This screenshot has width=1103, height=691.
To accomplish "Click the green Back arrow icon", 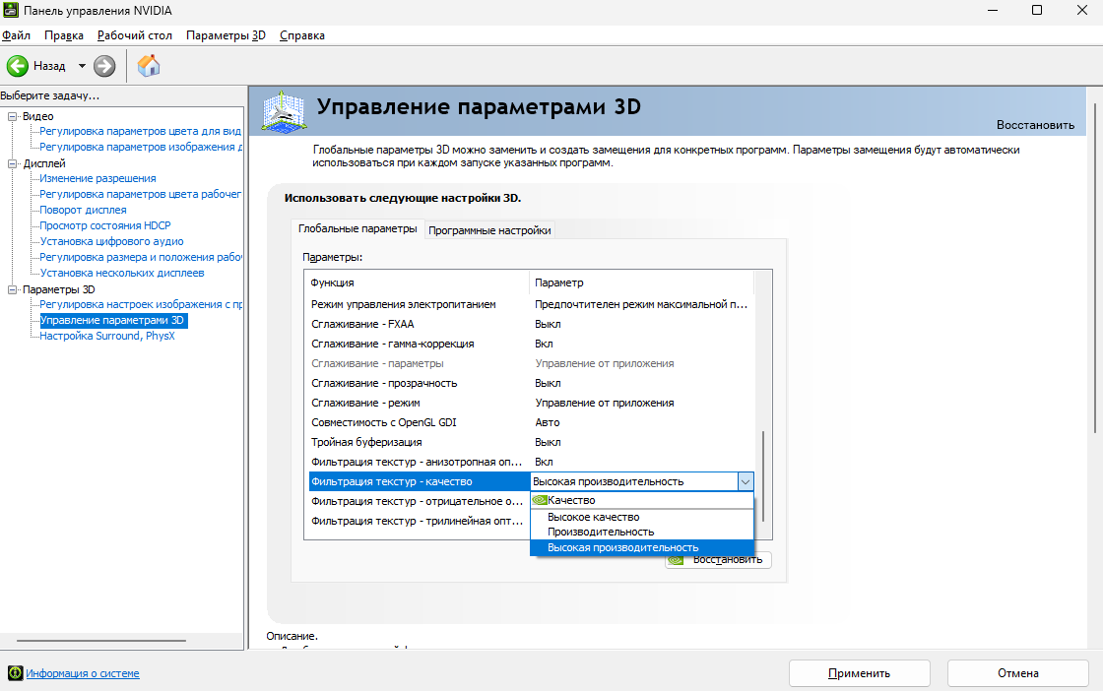I will pyautogui.click(x=18, y=66).
